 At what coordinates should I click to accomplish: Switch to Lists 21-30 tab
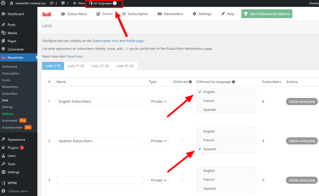coord(100,66)
